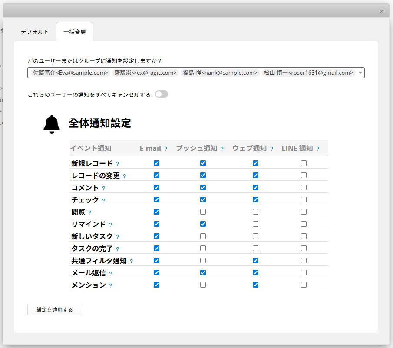Click the メール返信 row label

[x=89, y=273]
